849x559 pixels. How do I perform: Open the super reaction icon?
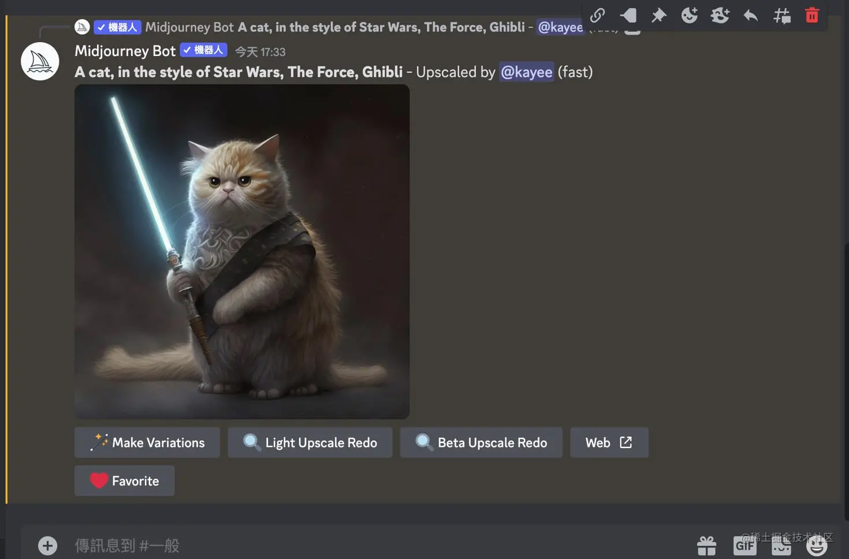tap(720, 15)
